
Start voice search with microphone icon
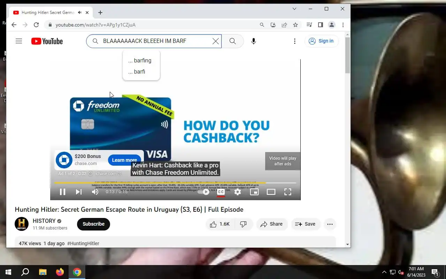[x=254, y=41]
